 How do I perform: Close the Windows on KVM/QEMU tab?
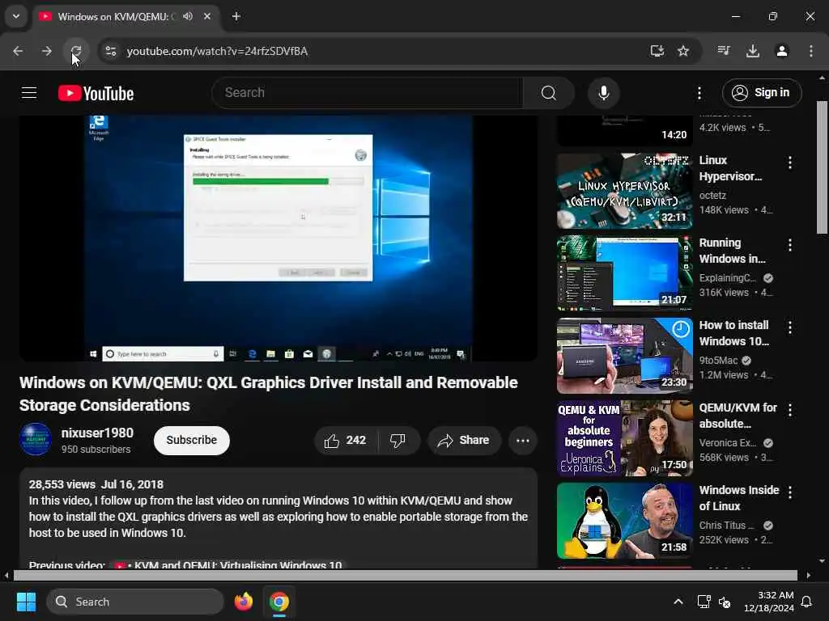pos(207,16)
